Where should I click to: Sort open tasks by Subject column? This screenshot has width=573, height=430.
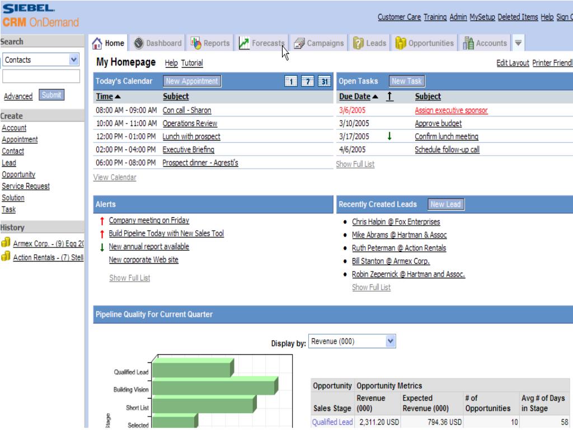[x=428, y=96]
